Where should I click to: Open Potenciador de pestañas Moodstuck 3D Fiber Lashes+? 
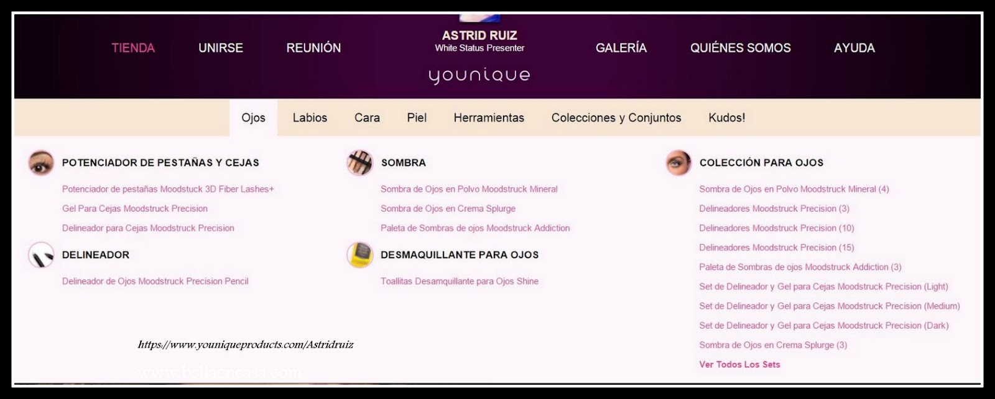click(168, 189)
